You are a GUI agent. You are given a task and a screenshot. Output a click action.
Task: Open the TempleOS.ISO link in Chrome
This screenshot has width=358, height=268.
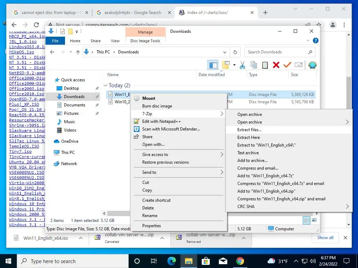click(24, 146)
